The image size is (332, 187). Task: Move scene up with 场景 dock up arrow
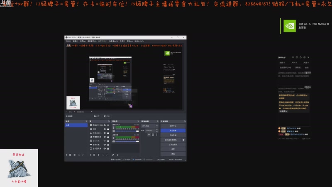click(79, 155)
